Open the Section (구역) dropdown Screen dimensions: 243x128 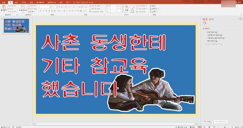pyautogui.click(x=31, y=11)
